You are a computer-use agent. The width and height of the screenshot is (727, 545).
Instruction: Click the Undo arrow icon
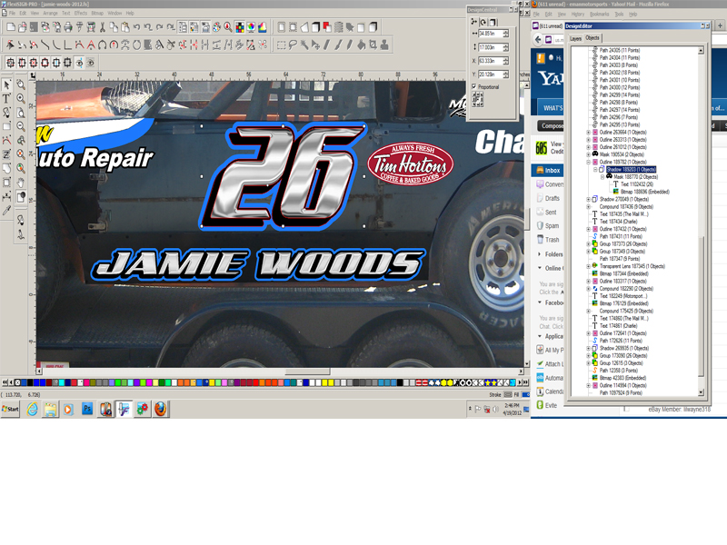click(137, 27)
